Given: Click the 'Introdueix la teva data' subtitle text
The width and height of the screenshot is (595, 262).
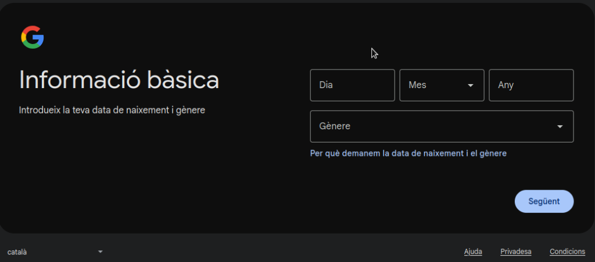Looking at the screenshot, I should point(112,110).
